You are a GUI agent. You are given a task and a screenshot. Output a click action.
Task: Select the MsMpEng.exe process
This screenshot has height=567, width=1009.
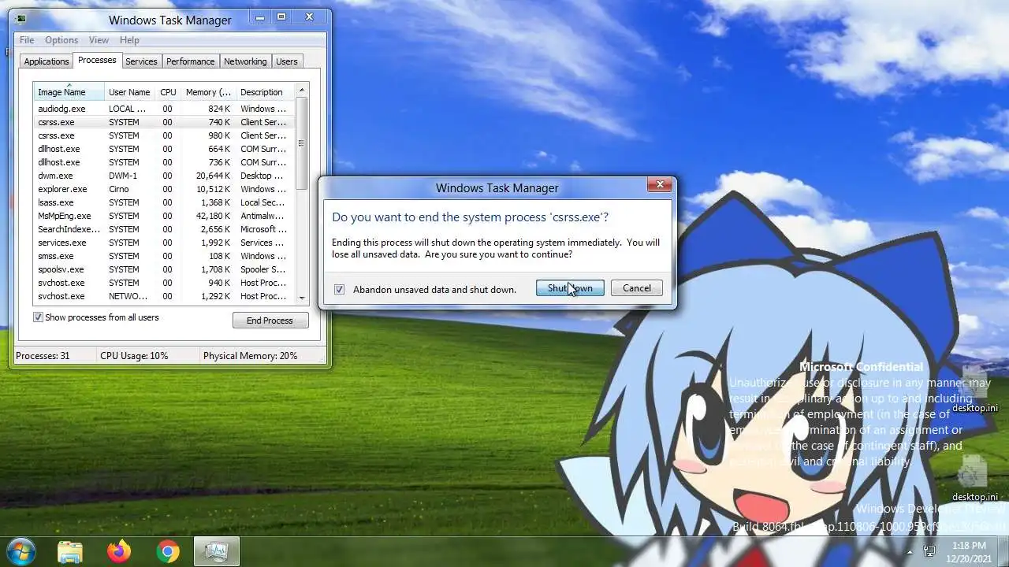click(x=164, y=216)
